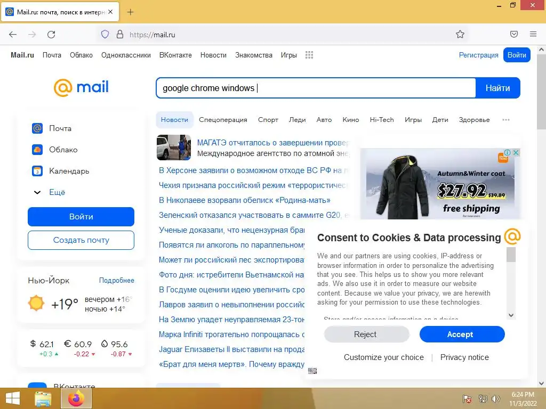
Task: Click the Регистрация link
Action: [x=478, y=55]
